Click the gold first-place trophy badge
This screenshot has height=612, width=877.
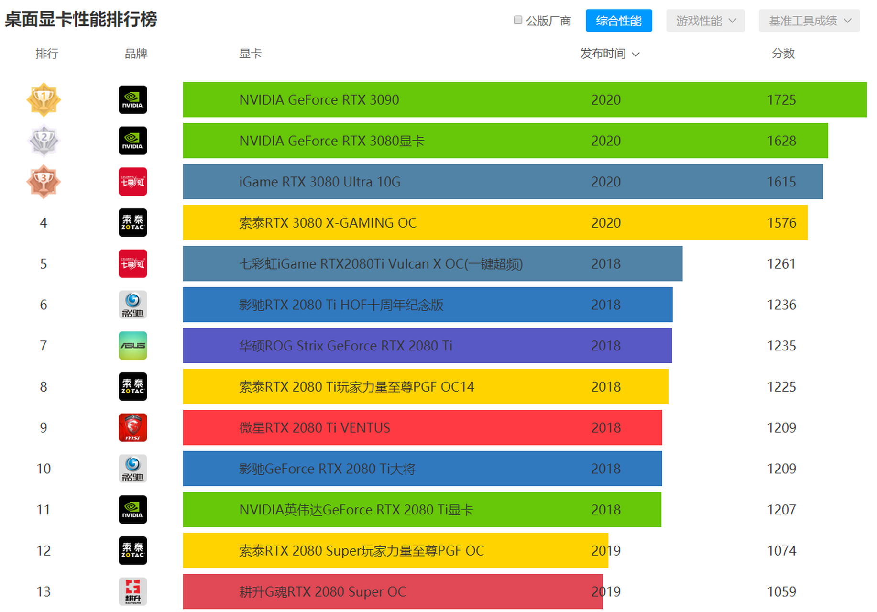[x=44, y=99]
